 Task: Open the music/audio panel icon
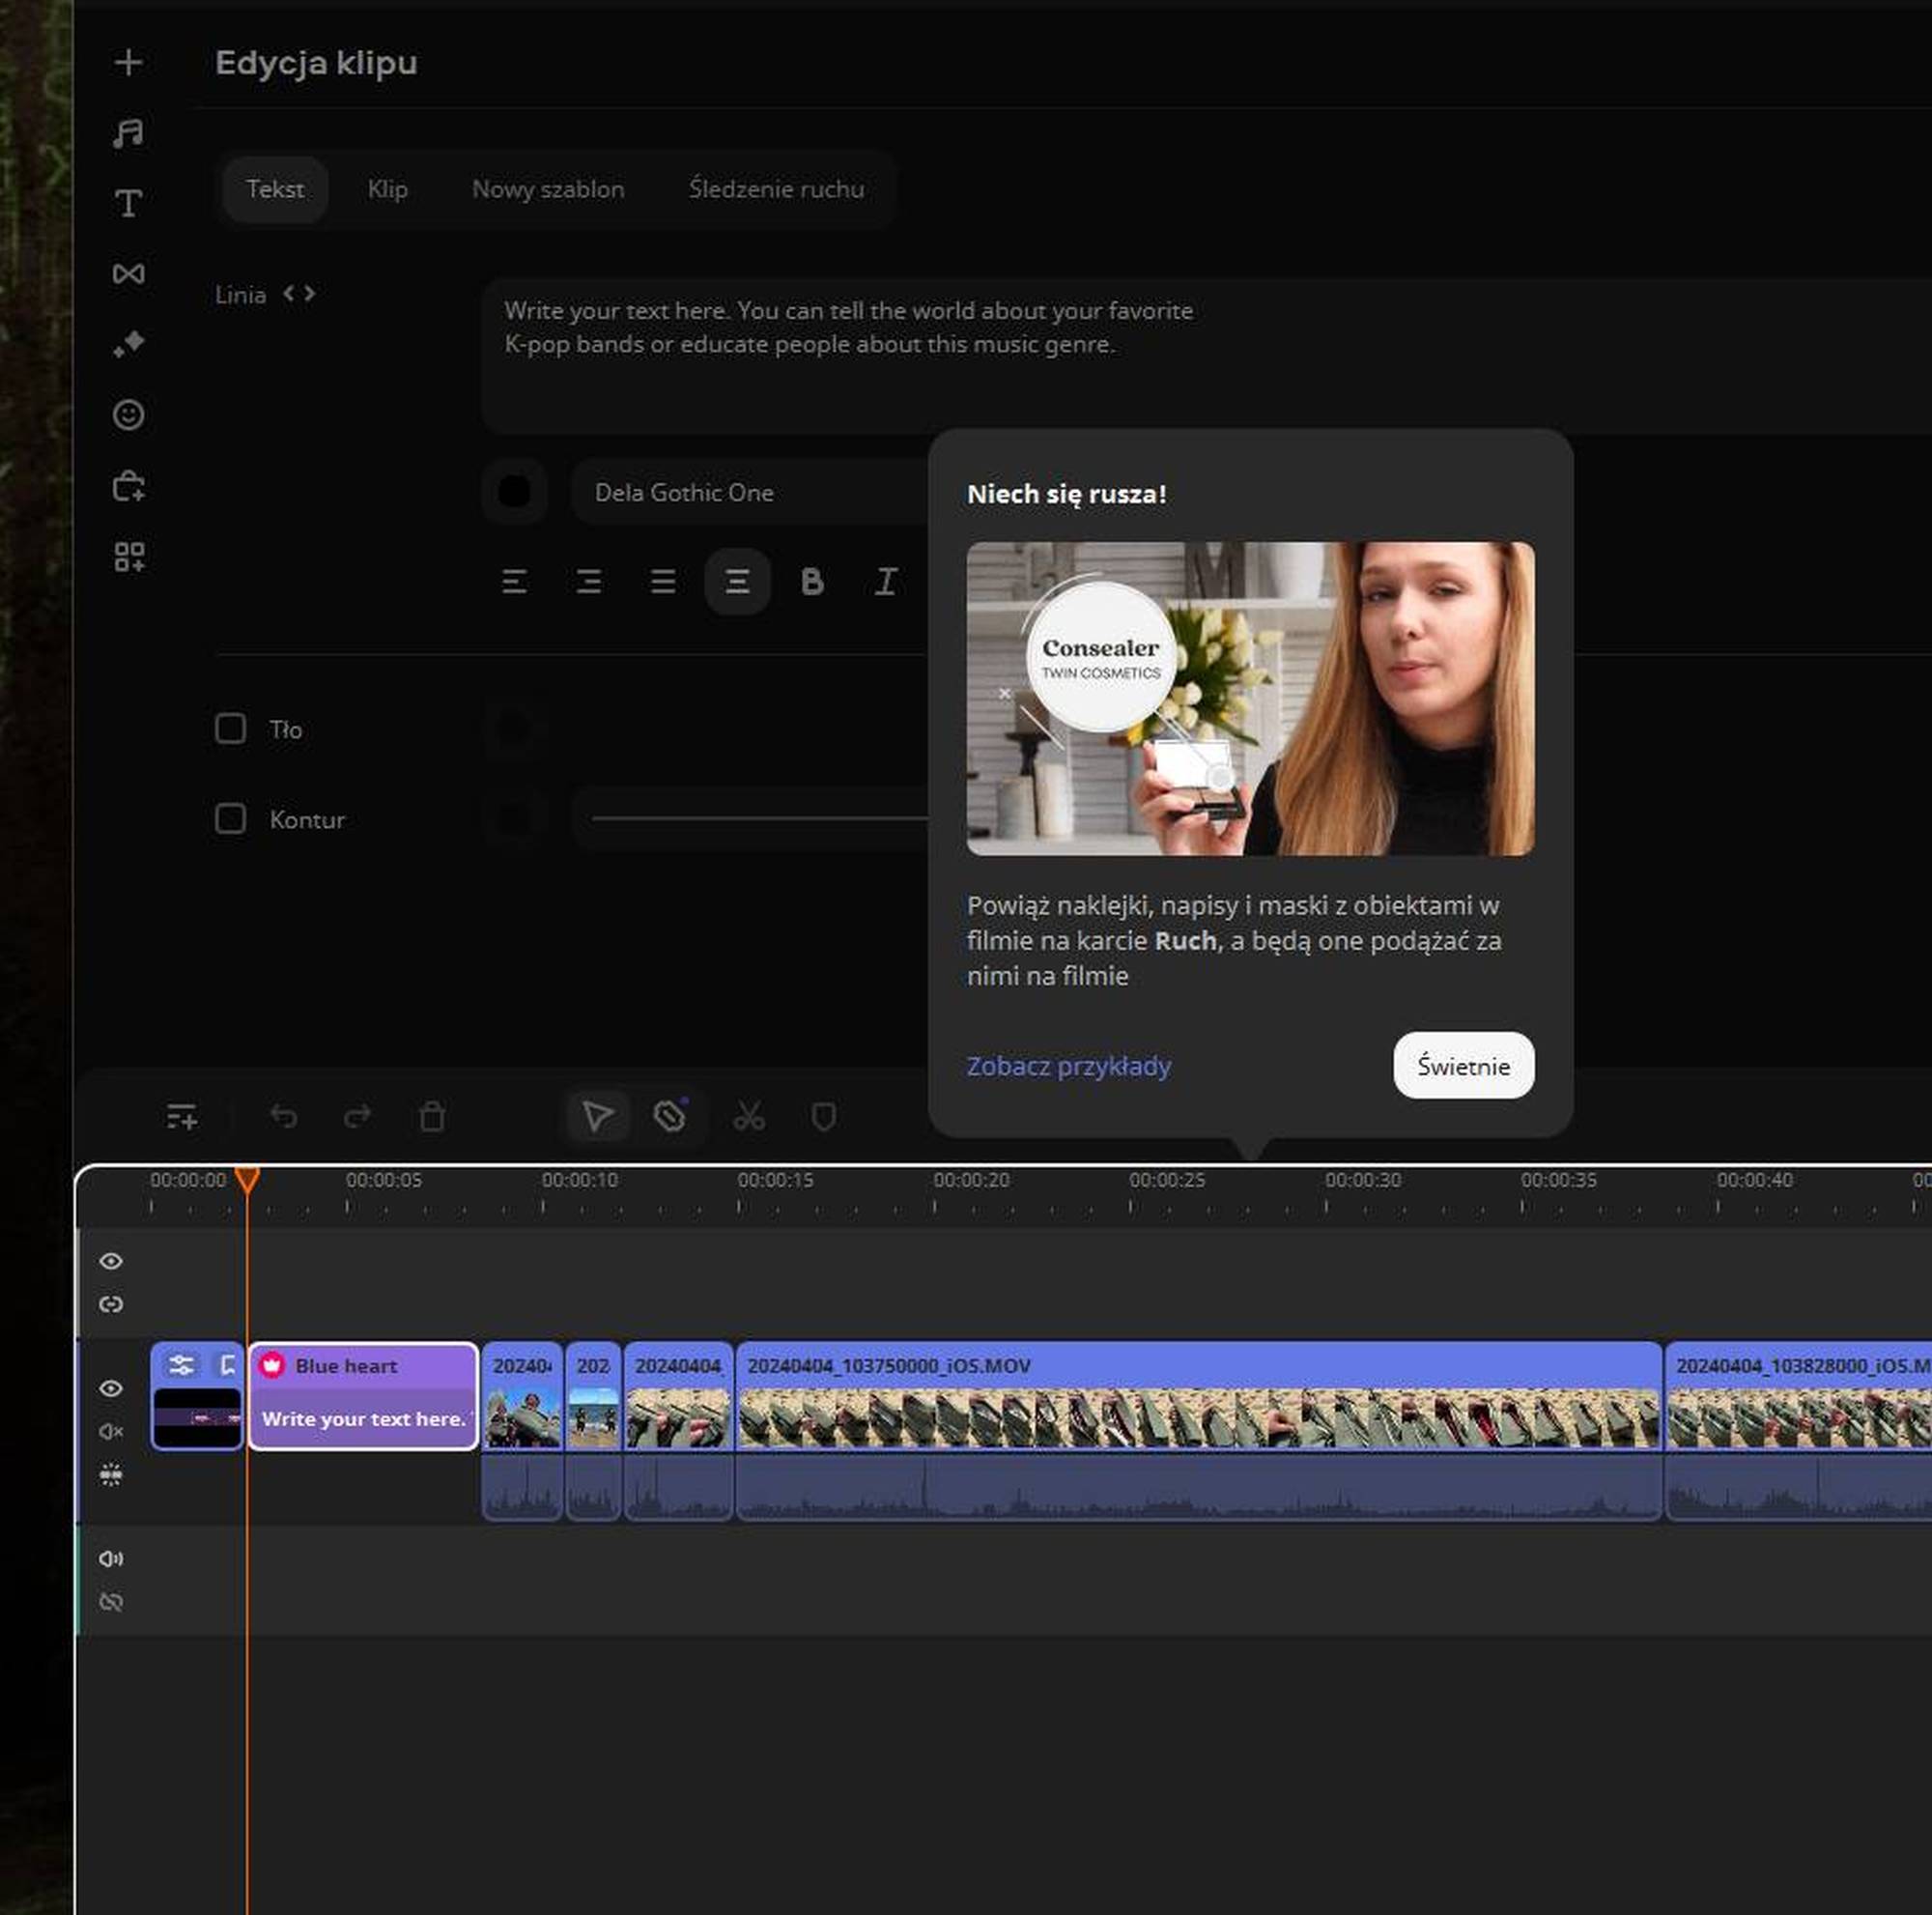(128, 133)
